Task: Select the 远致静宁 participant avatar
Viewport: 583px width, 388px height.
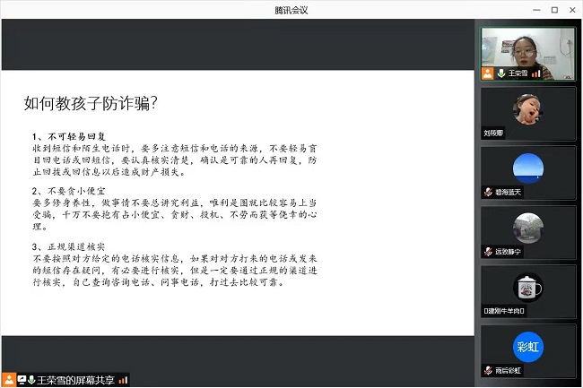Action: (x=528, y=228)
